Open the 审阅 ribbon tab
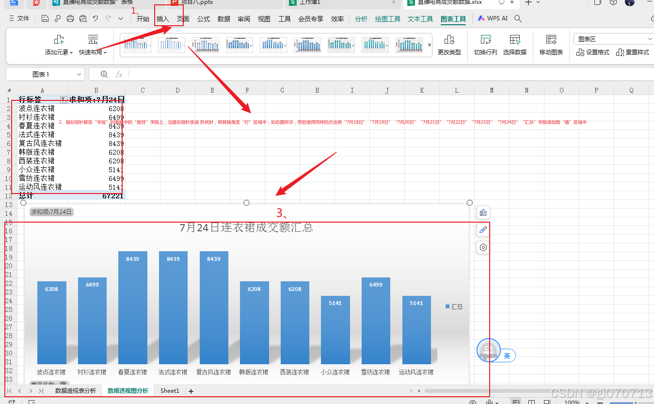 (x=244, y=19)
